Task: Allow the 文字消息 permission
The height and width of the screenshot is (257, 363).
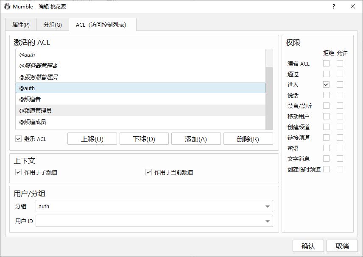Action: [340, 159]
